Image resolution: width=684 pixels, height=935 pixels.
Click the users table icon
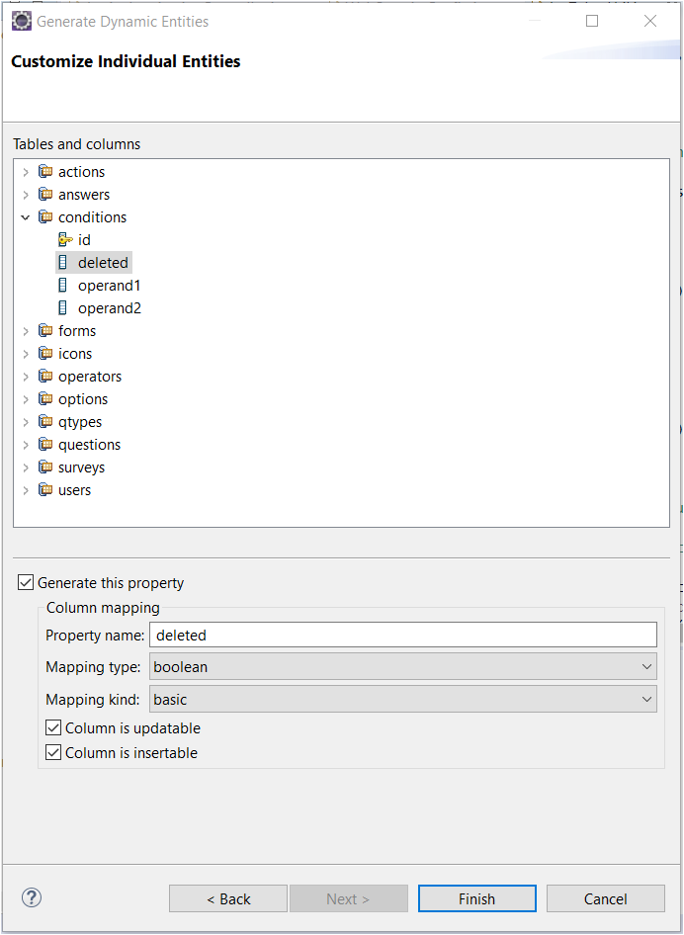tap(44, 490)
